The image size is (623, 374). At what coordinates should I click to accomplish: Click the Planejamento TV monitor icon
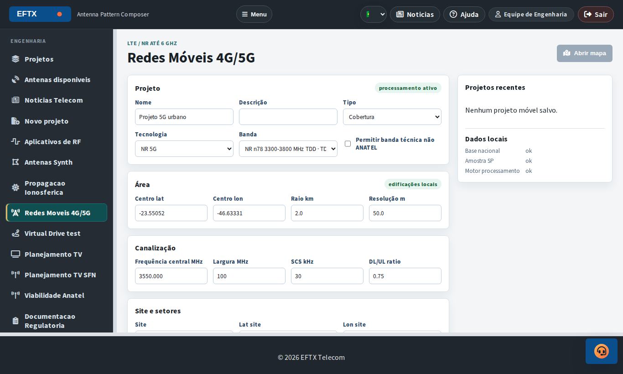tap(16, 254)
